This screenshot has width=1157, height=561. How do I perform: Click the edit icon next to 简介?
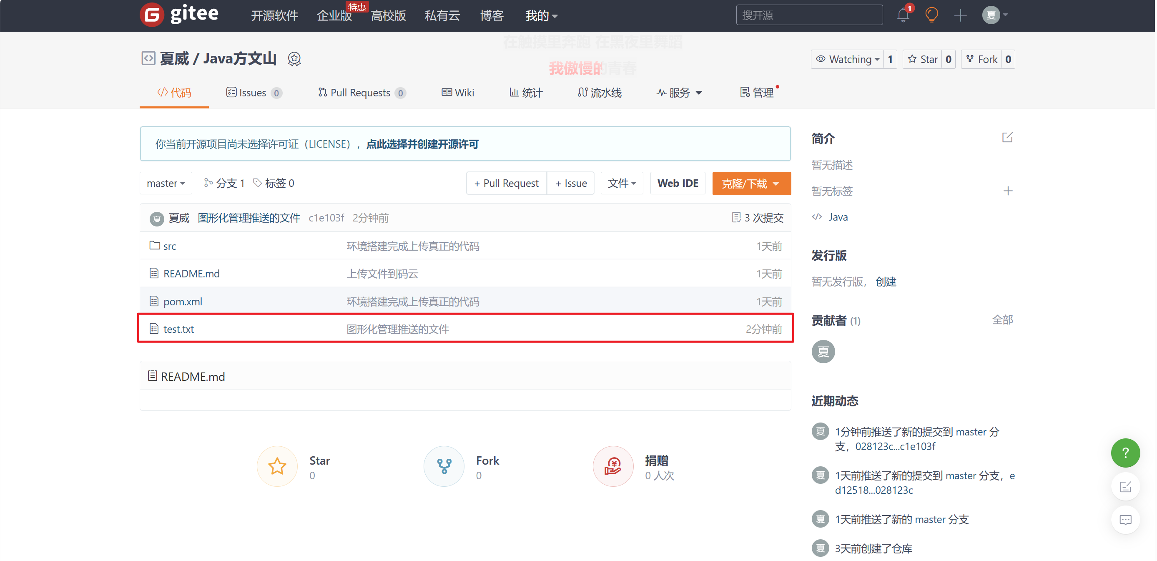point(1007,138)
